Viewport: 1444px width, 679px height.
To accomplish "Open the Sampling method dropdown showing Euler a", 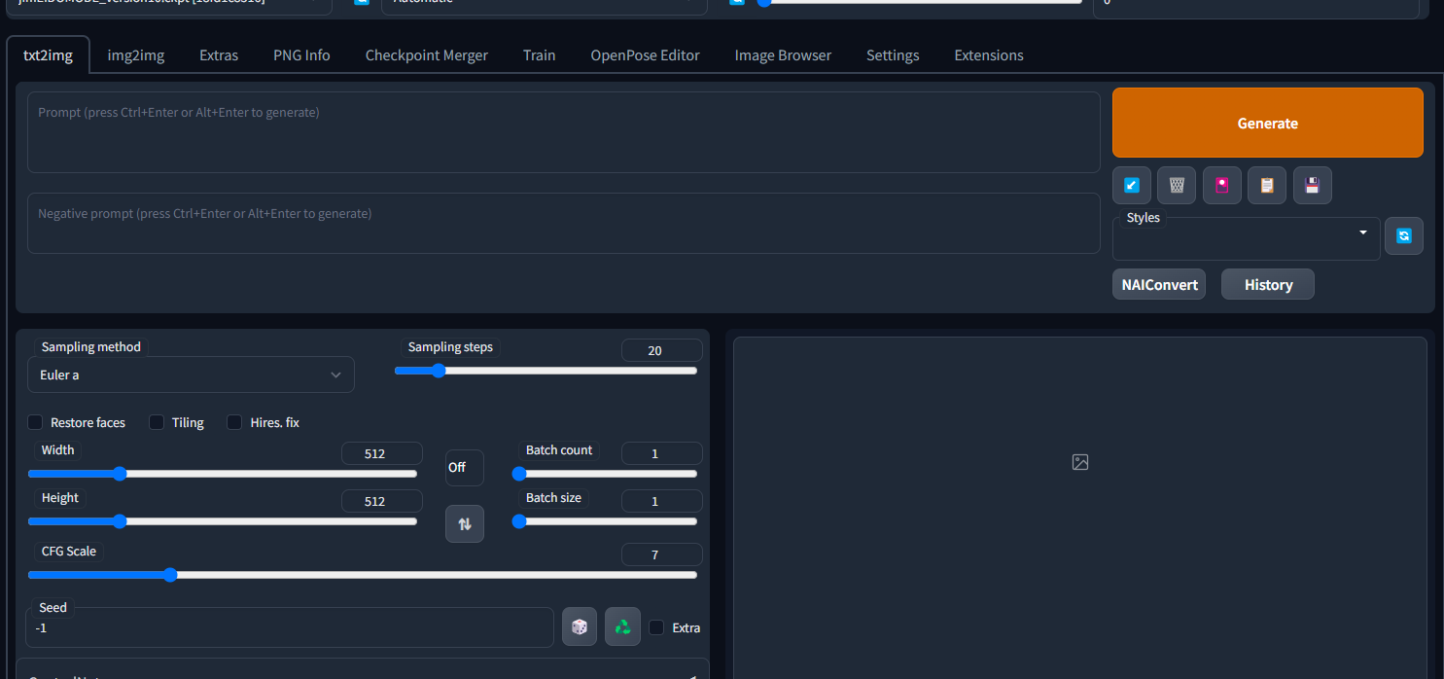I will 191,375.
